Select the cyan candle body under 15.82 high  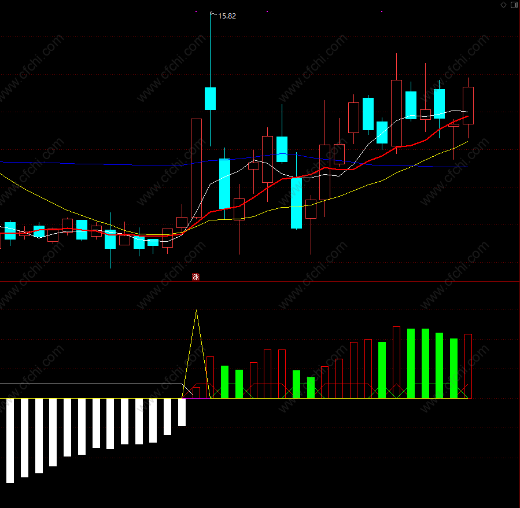tap(210, 98)
